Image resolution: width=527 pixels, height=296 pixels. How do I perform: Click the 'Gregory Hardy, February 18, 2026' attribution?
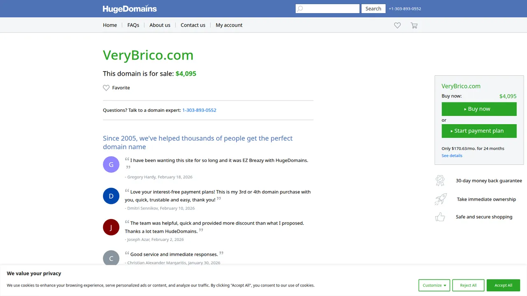tap(159, 177)
